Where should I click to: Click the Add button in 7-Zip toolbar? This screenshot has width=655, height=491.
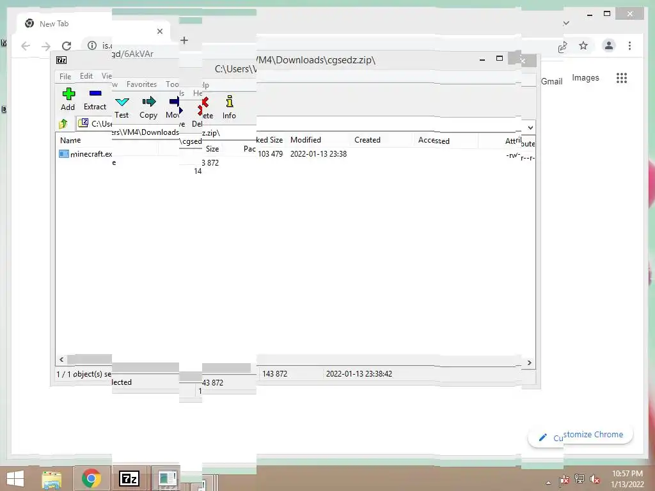tap(68, 99)
